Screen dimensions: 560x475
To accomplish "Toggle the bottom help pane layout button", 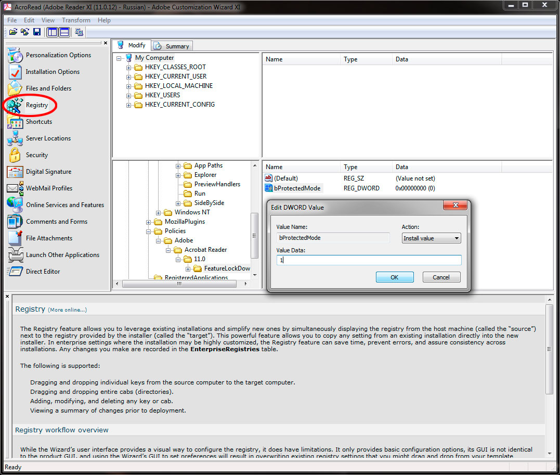I will coord(64,32).
